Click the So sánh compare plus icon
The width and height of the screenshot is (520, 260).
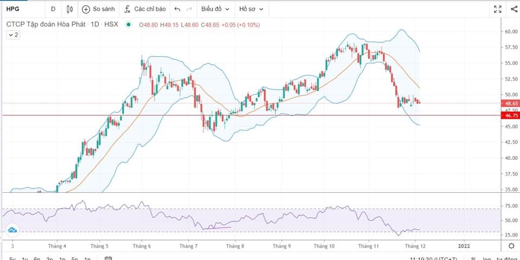[86, 9]
